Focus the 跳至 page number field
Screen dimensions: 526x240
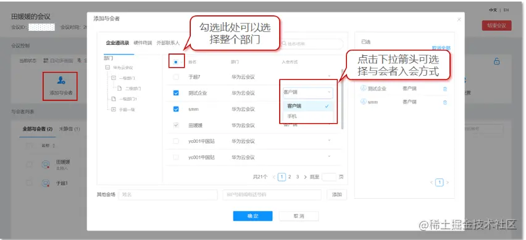329,177
